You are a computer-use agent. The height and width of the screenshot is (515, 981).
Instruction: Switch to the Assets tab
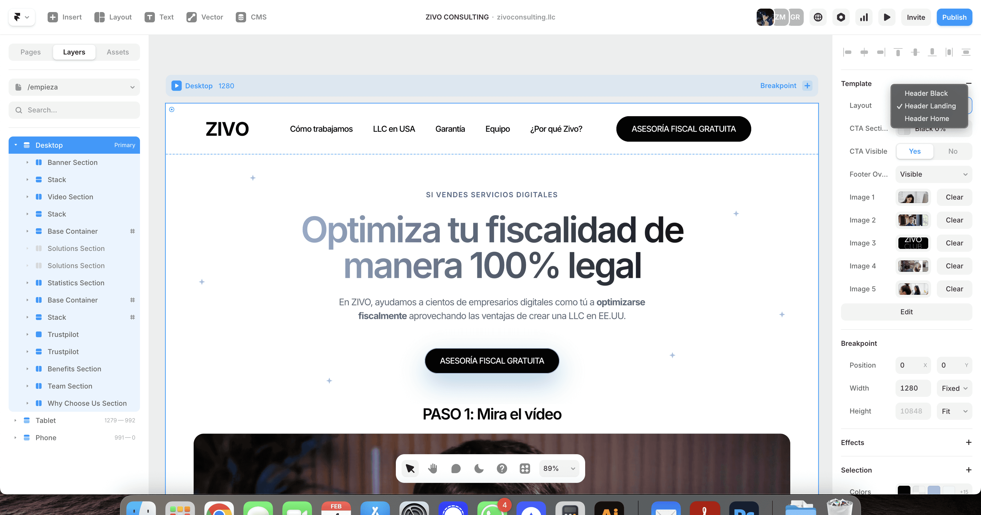click(x=118, y=52)
